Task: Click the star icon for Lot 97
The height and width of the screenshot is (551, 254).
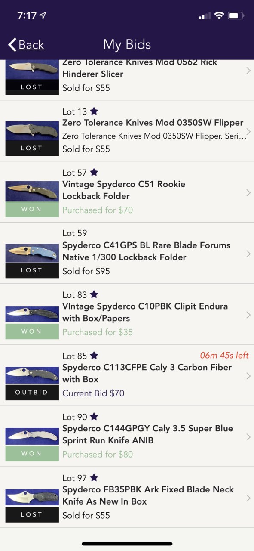Action: [x=94, y=478]
